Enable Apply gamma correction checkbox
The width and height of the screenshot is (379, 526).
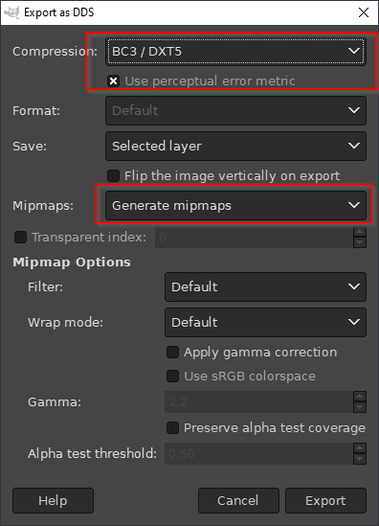pyautogui.click(x=172, y=353)
